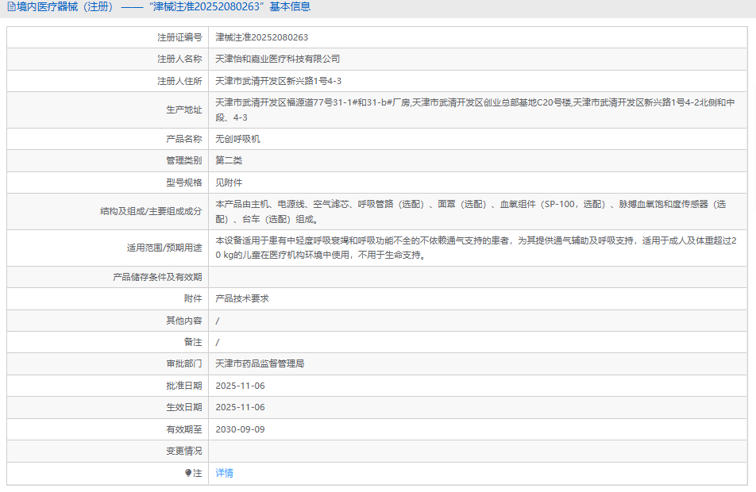Click the 批准日期 value 2025-11-06
Screen dimensions: 756x492
point(240,386)
